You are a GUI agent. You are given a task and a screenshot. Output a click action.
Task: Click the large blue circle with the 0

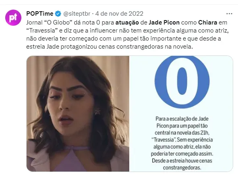click(182, 82)
